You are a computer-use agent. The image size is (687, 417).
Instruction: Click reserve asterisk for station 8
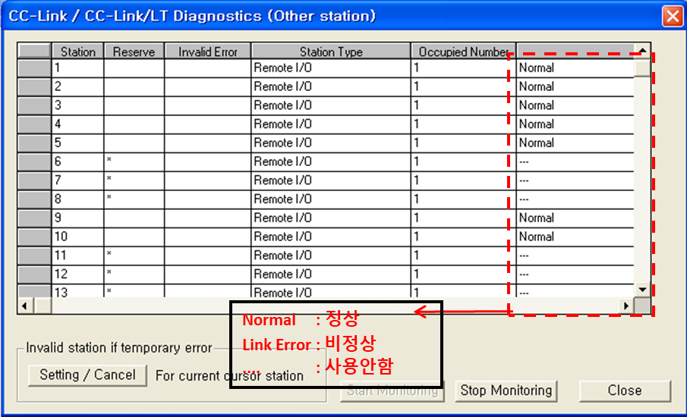pyautogui.click(x=109, y=197)
